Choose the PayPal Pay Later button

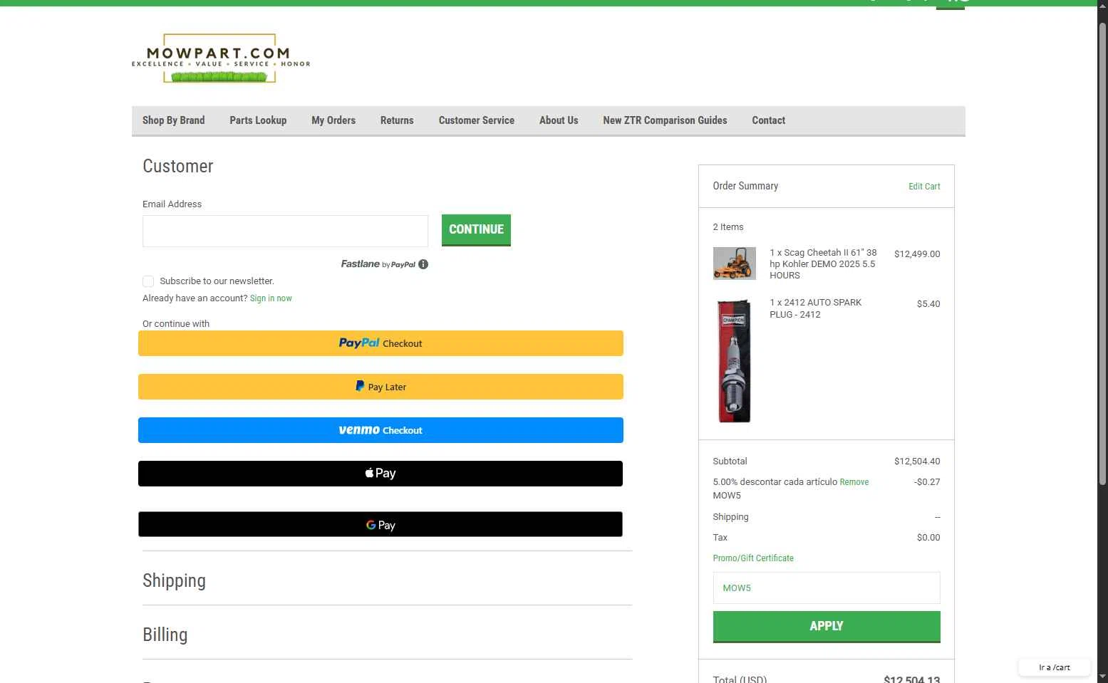pos(380,387)
